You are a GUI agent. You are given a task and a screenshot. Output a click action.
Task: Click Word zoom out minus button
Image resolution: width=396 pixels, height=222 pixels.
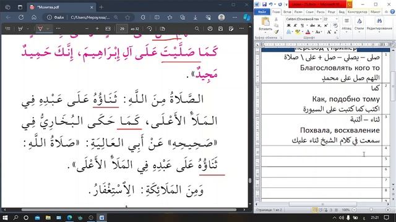tap(355, 210)
